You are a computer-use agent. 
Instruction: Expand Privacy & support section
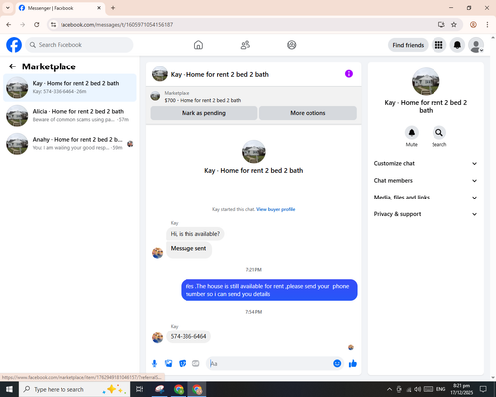pos(426,214)
